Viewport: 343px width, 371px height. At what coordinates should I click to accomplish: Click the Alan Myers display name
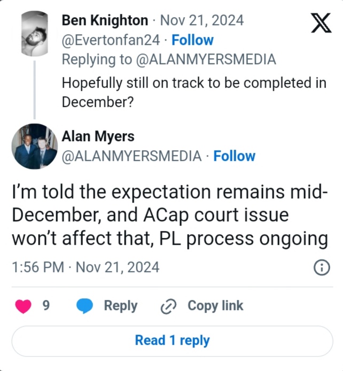[98, 137]
